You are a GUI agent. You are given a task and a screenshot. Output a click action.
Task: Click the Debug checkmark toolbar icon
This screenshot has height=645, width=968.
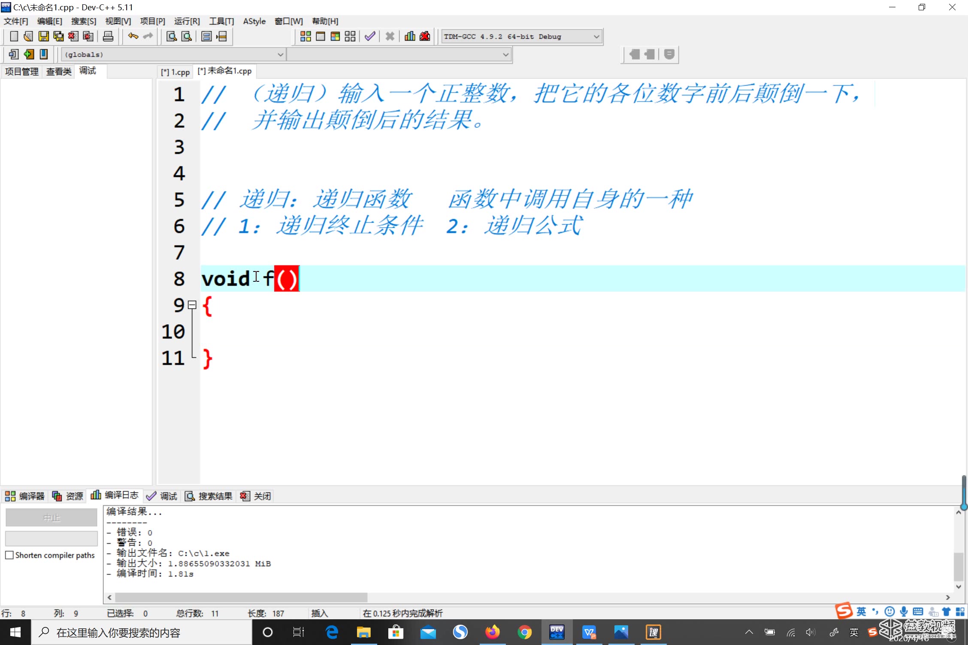point(370,36)
